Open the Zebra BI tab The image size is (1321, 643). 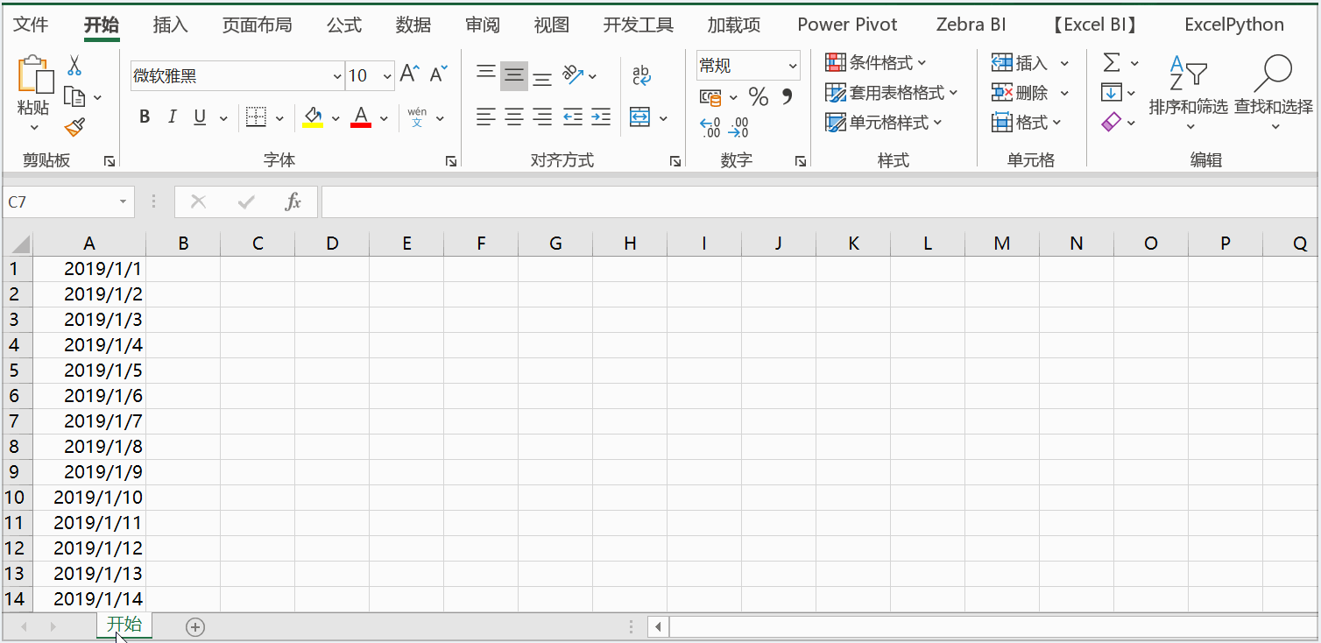coord(971,25)
